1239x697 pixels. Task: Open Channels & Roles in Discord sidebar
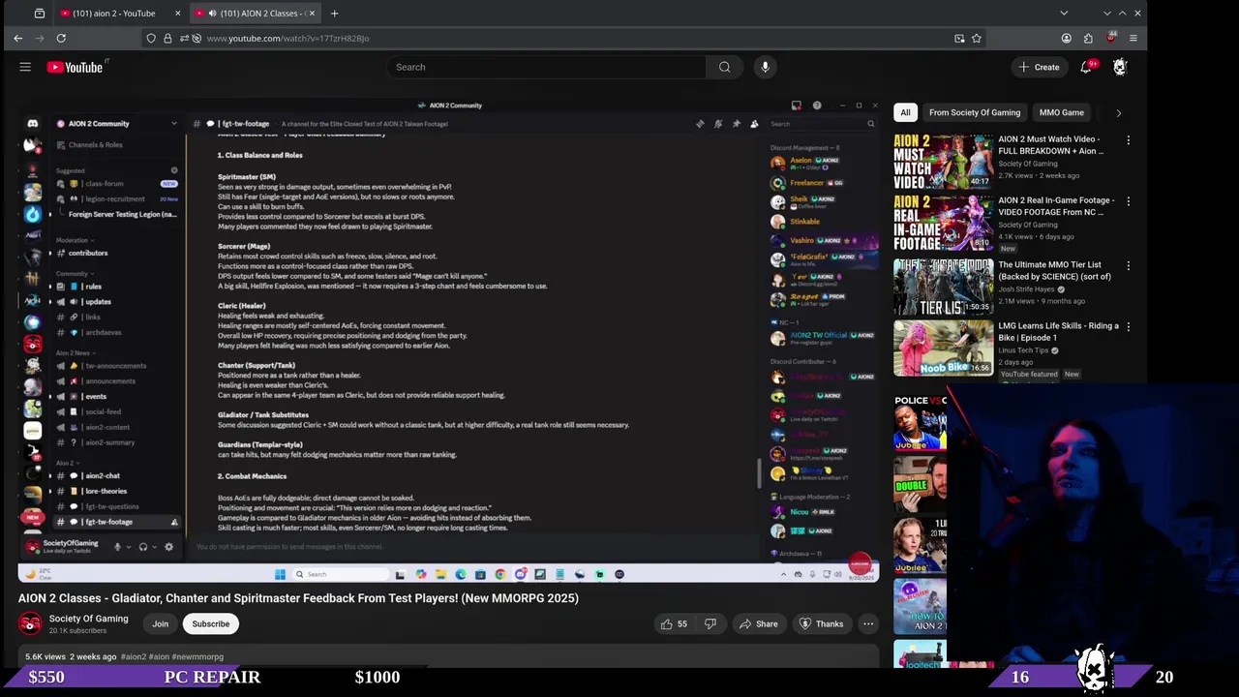[x=95, y=144]
